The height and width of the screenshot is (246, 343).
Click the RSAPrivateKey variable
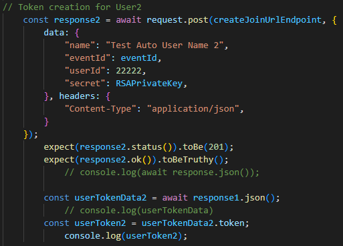149,84
